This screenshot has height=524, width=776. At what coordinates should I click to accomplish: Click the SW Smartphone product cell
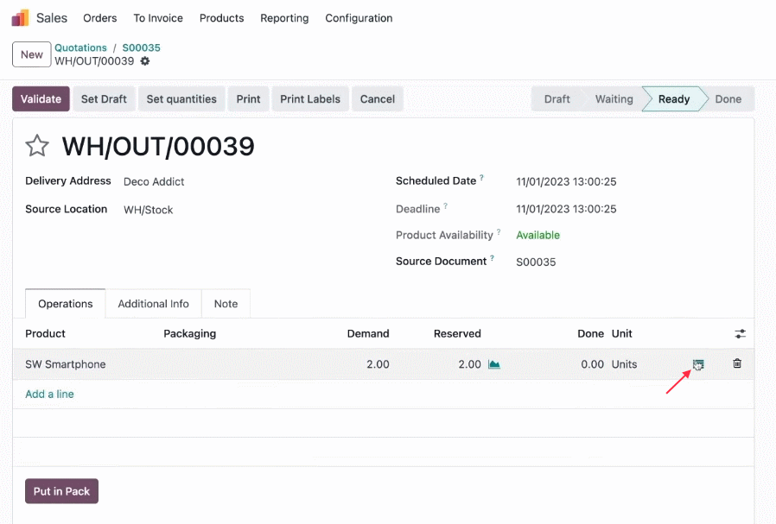[66, 364]
